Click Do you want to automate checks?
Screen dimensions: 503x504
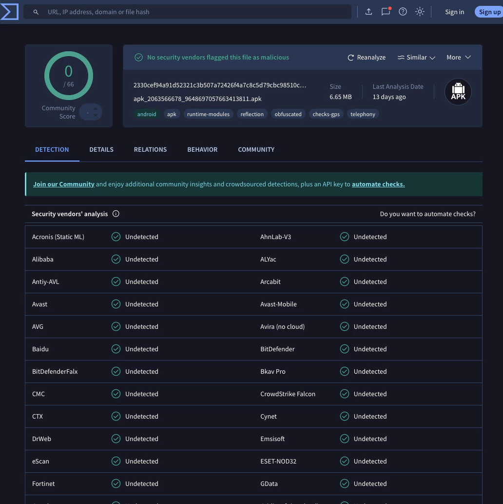coord(427,214)
